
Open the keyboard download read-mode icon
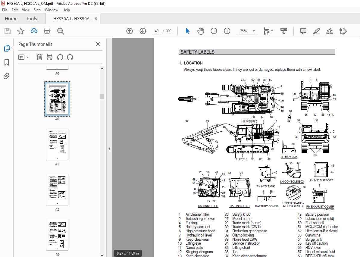click(284, 31)
